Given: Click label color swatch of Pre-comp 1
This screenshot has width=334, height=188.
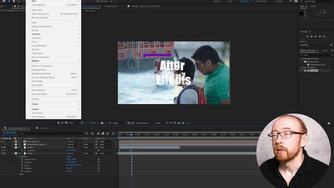Looking at the screenshot, I should tap(16, 142).
